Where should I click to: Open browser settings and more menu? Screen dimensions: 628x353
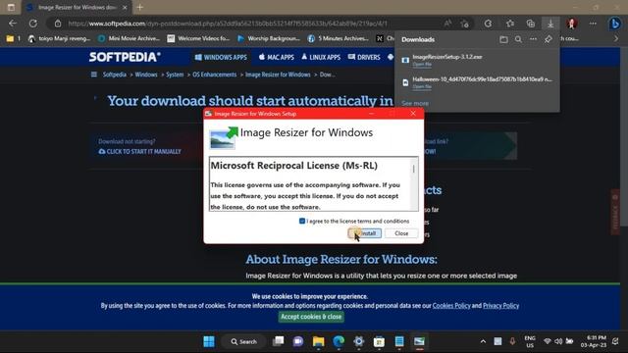(x=593, y=24)
